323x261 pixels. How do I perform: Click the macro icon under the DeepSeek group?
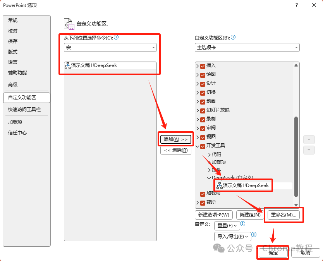click(x=220, y=185)
